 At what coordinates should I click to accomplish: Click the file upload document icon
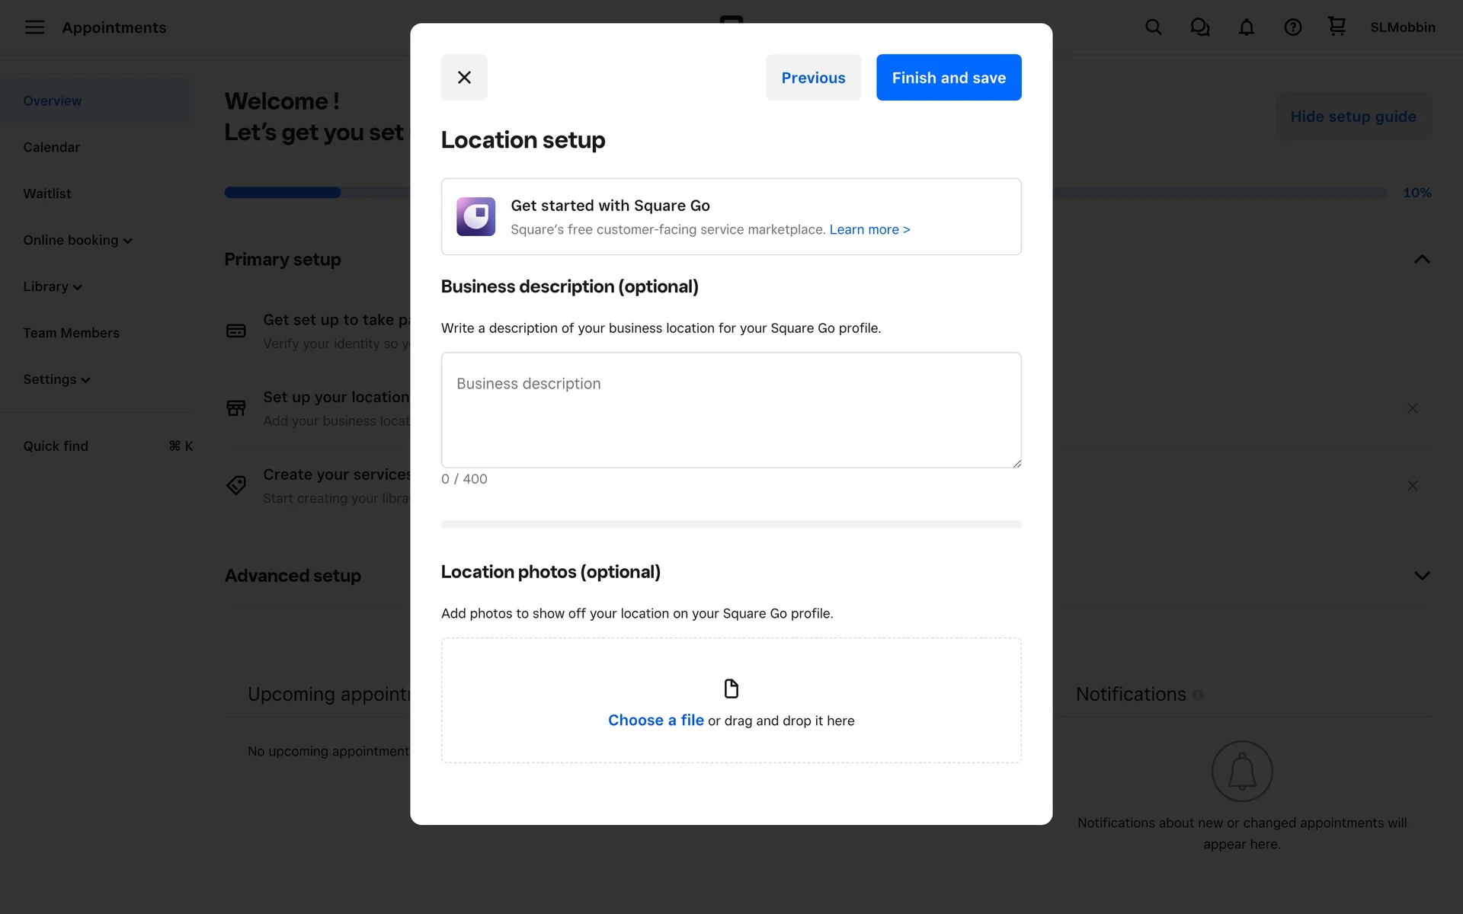[x=731, y=689]
